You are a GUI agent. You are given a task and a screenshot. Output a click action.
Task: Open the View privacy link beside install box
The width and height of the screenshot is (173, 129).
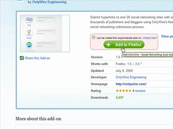[x=167, y=36]
